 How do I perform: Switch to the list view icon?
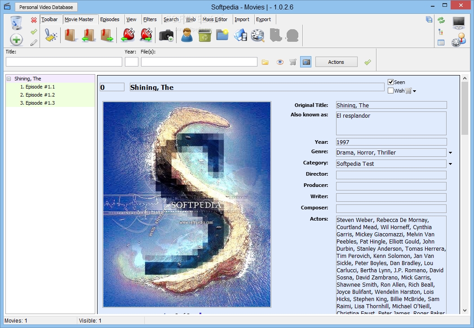coord(441,43)
